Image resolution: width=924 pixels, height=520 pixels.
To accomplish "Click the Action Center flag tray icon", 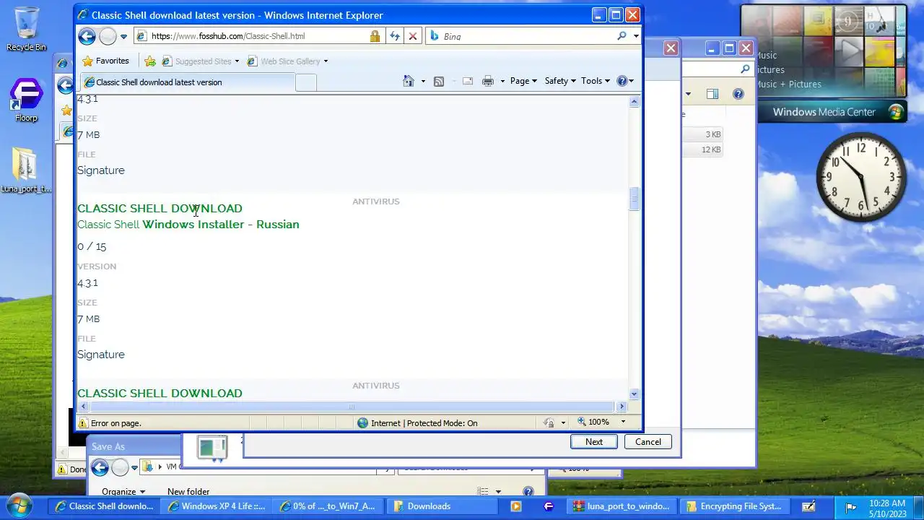I will (x=850, y=507).
